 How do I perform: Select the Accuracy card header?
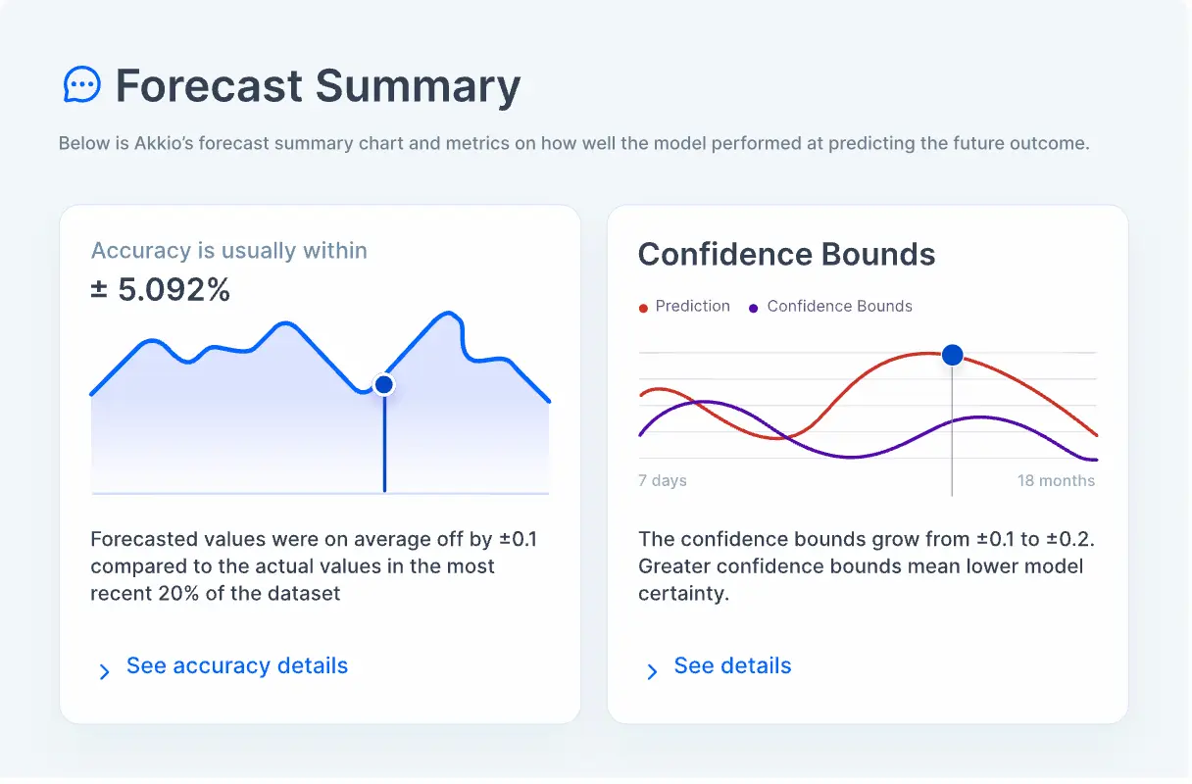pyautogui.click(x=228, y=251)
